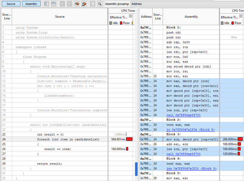Click the red 584.001ms time bar on line 24
Image resolution: width=244 pixels, height=181 pixels.
pos(129,139)
